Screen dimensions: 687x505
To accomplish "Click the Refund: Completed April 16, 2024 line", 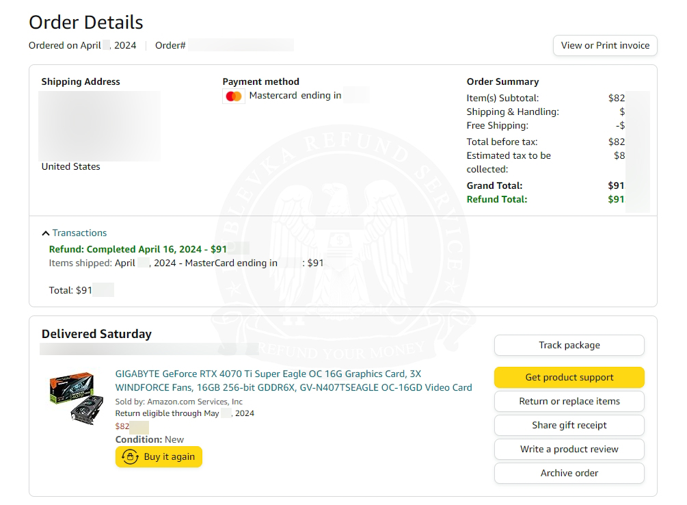I will pyautogui.click(x=138, y=249).
